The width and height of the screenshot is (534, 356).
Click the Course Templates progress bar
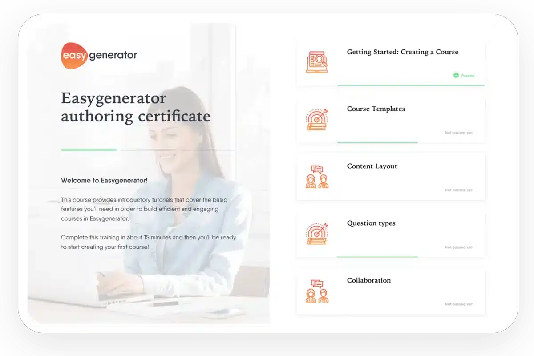[377, 142]
